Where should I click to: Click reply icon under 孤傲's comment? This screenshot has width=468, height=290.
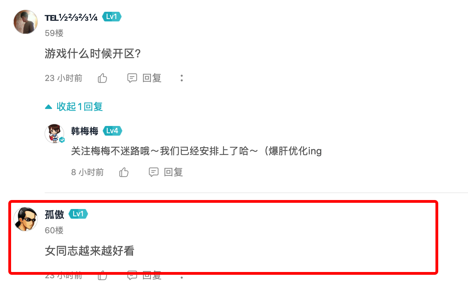point(132,275)
